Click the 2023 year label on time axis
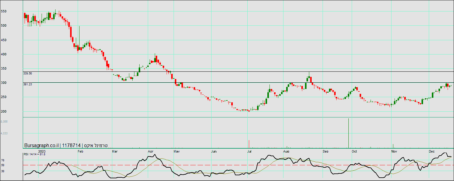 tap(42, 151)
